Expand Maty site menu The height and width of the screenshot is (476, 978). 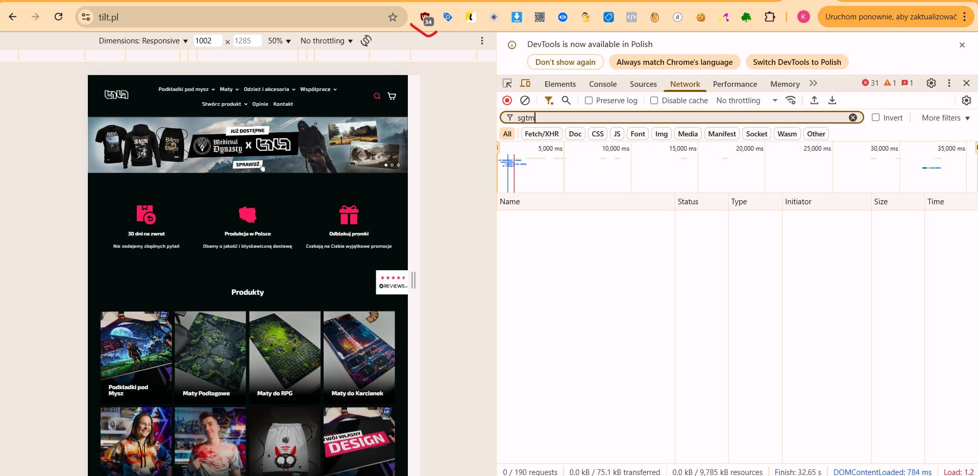click(229, 89)
